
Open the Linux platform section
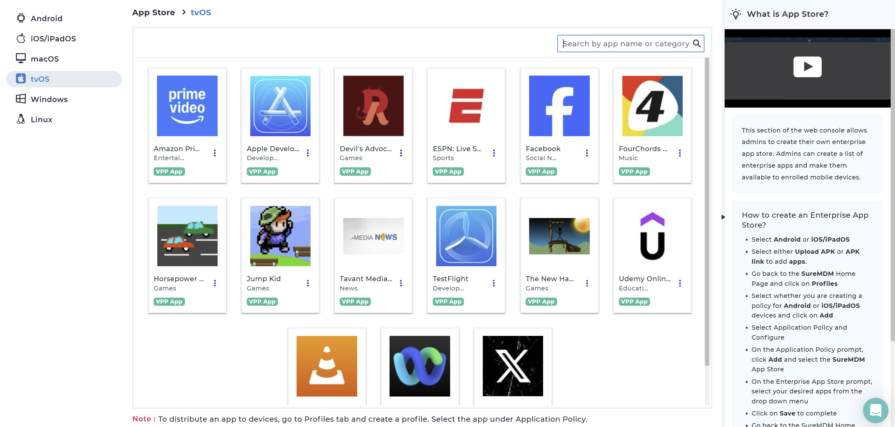point(64,119)
